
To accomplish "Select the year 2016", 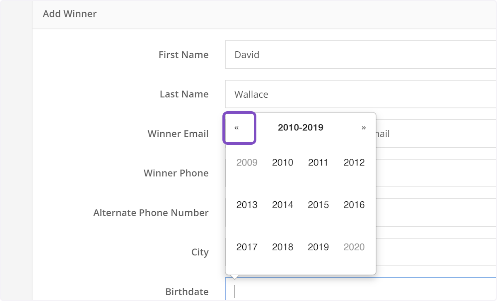I will 354,205.
